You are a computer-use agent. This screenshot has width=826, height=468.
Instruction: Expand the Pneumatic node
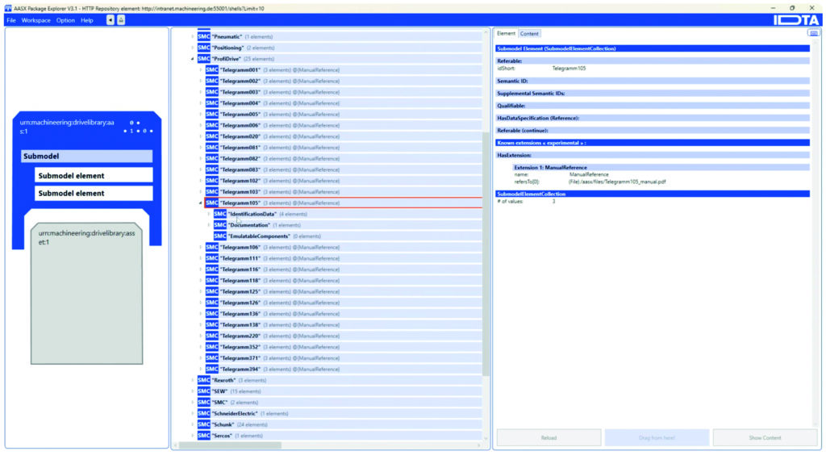[192, 36]
